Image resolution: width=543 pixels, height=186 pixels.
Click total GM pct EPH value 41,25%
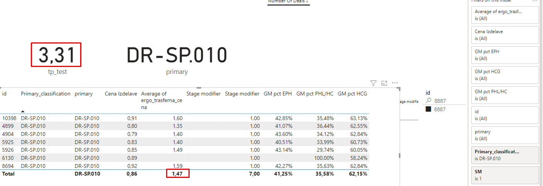coord(283,174)
